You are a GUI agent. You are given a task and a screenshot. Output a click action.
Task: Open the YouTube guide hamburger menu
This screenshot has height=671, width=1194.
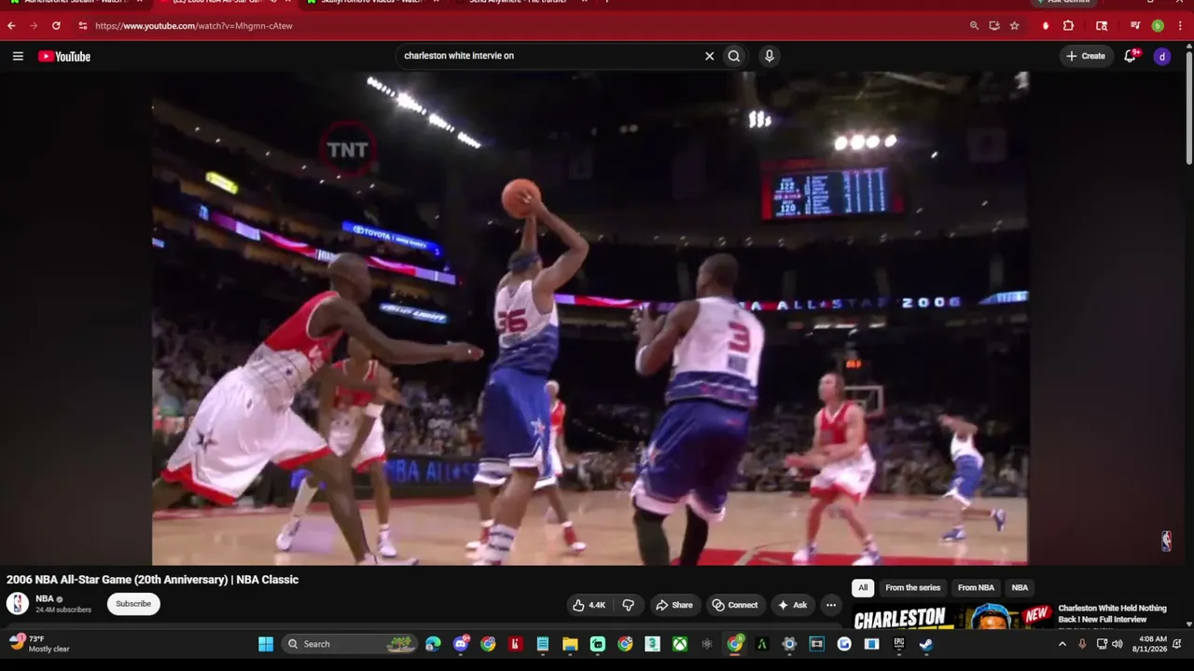[x=18, y=56]
